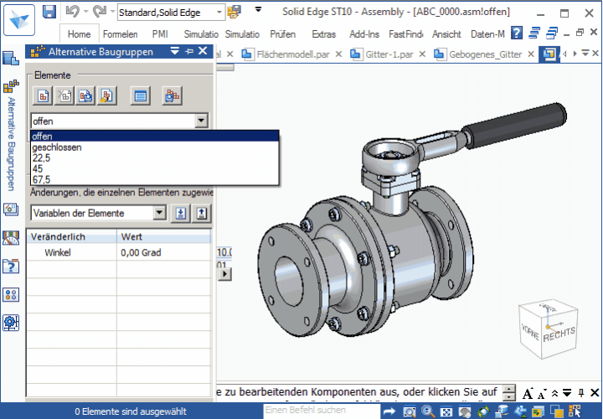Close the Flächenmodell.par tab

(338, 54)
